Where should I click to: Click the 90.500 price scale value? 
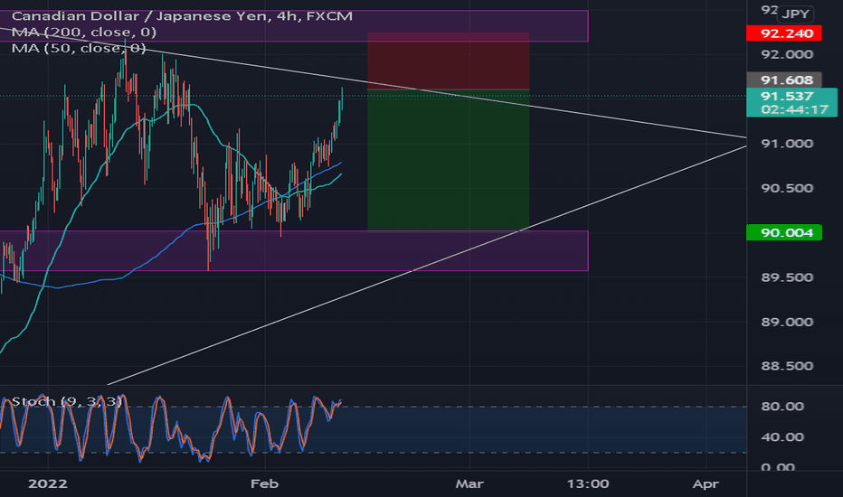point(787,188)
